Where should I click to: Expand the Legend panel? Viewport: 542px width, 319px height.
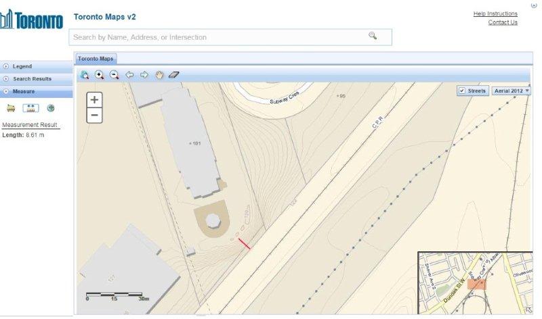point(22,66)
